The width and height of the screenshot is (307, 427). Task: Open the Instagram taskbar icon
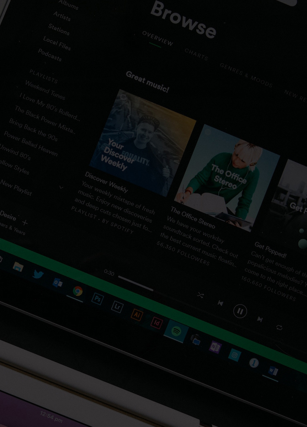(x=235, y=355)
